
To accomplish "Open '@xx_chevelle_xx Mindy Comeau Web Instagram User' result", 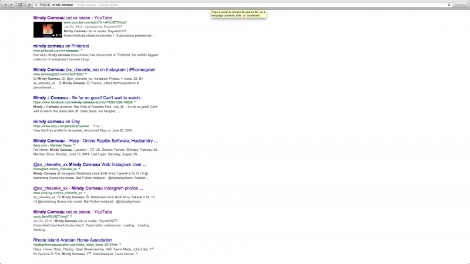I will [x=90, y=164].
